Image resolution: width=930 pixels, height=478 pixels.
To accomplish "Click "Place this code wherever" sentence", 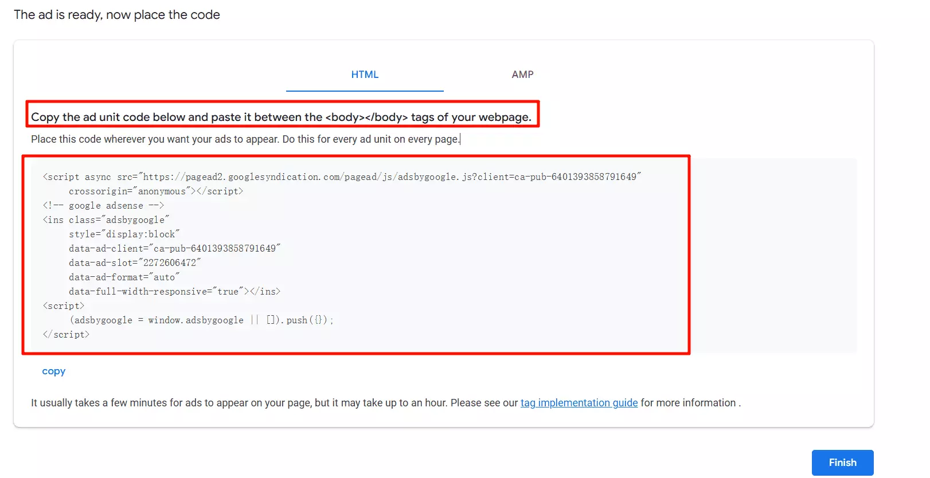I will tap(245, 139).
